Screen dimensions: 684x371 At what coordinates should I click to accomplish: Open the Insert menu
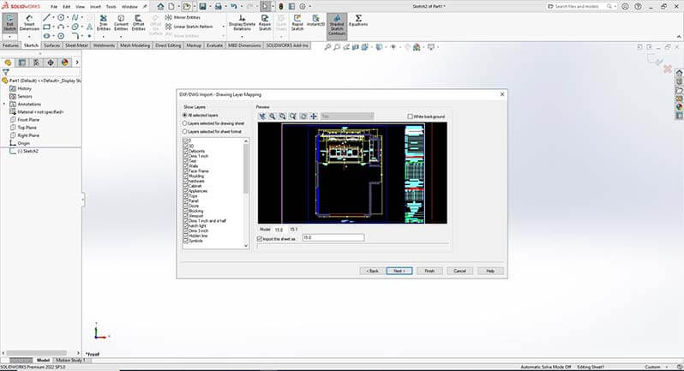(x=95, y=7)
